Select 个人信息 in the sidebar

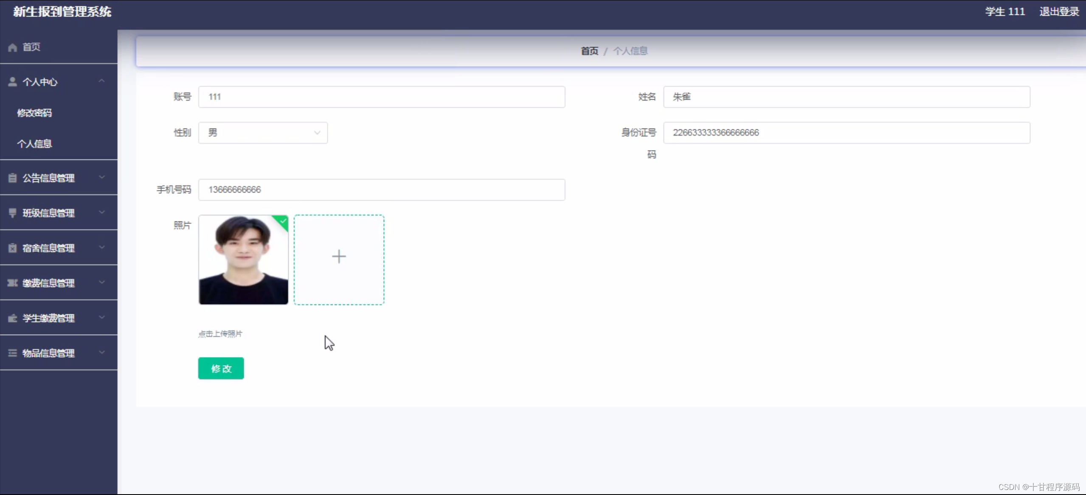pyautogui.click(x=34, y=144)
